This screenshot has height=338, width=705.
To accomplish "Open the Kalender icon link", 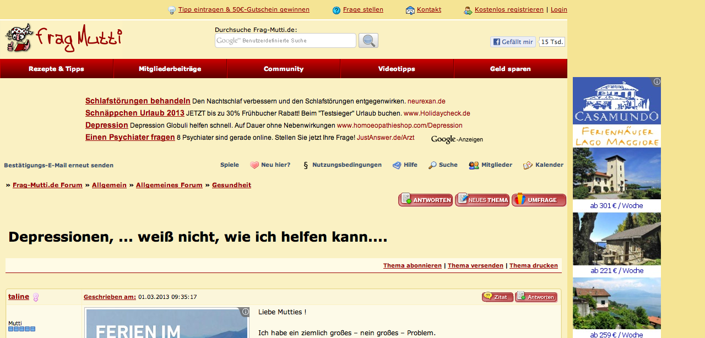I will (528, 165).
